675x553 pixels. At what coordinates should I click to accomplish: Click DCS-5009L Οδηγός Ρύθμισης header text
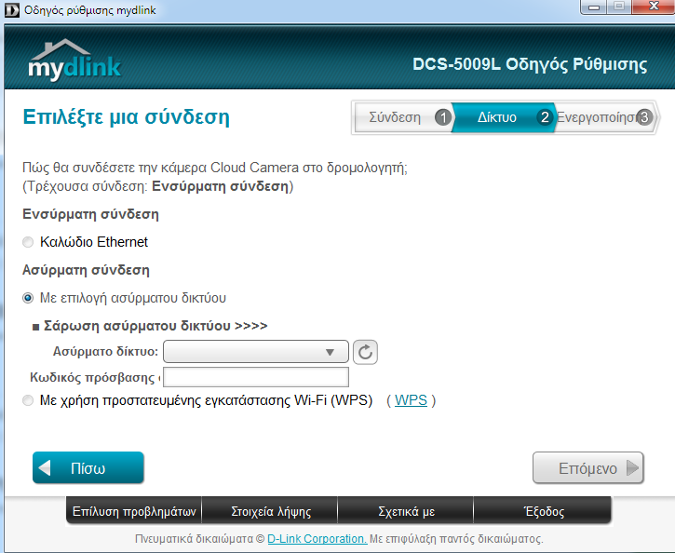(x=530, y=64)
